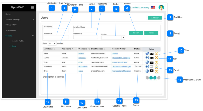View Steve Smith's user details eye icon

(x=147, y=53)
